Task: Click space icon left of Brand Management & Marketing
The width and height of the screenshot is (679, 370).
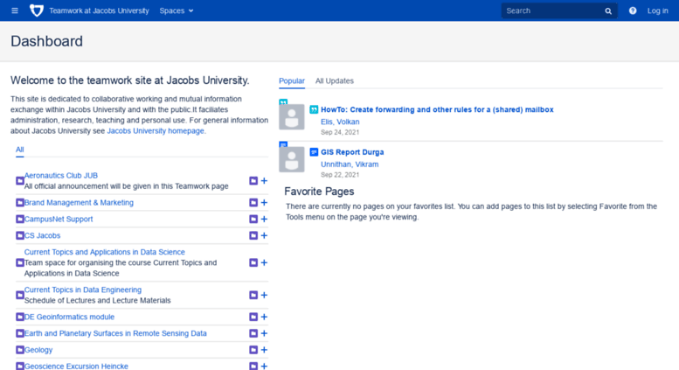Action: tap(20, 202)
